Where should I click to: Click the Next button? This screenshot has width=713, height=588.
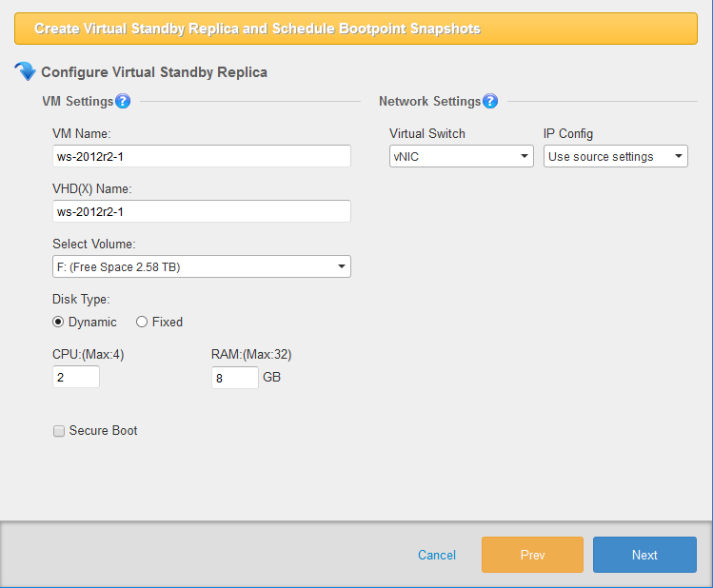coord(644,555)
